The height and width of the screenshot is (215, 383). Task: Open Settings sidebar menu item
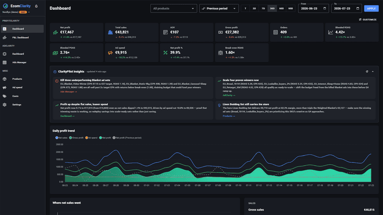[x=22, y=105]
